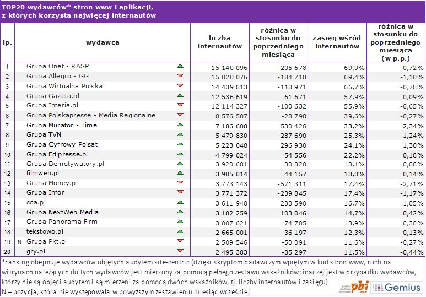Click the 'N' marker next to Grupa Pkt.pl
Viewport: 426px width, 297px height.
point(19,242)
